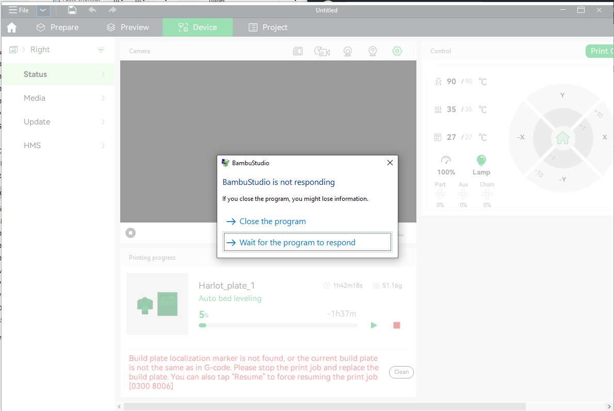Click the nozzle temperature icon
The height and width of the screenshot is (411, 614).
tap(438, 82)
